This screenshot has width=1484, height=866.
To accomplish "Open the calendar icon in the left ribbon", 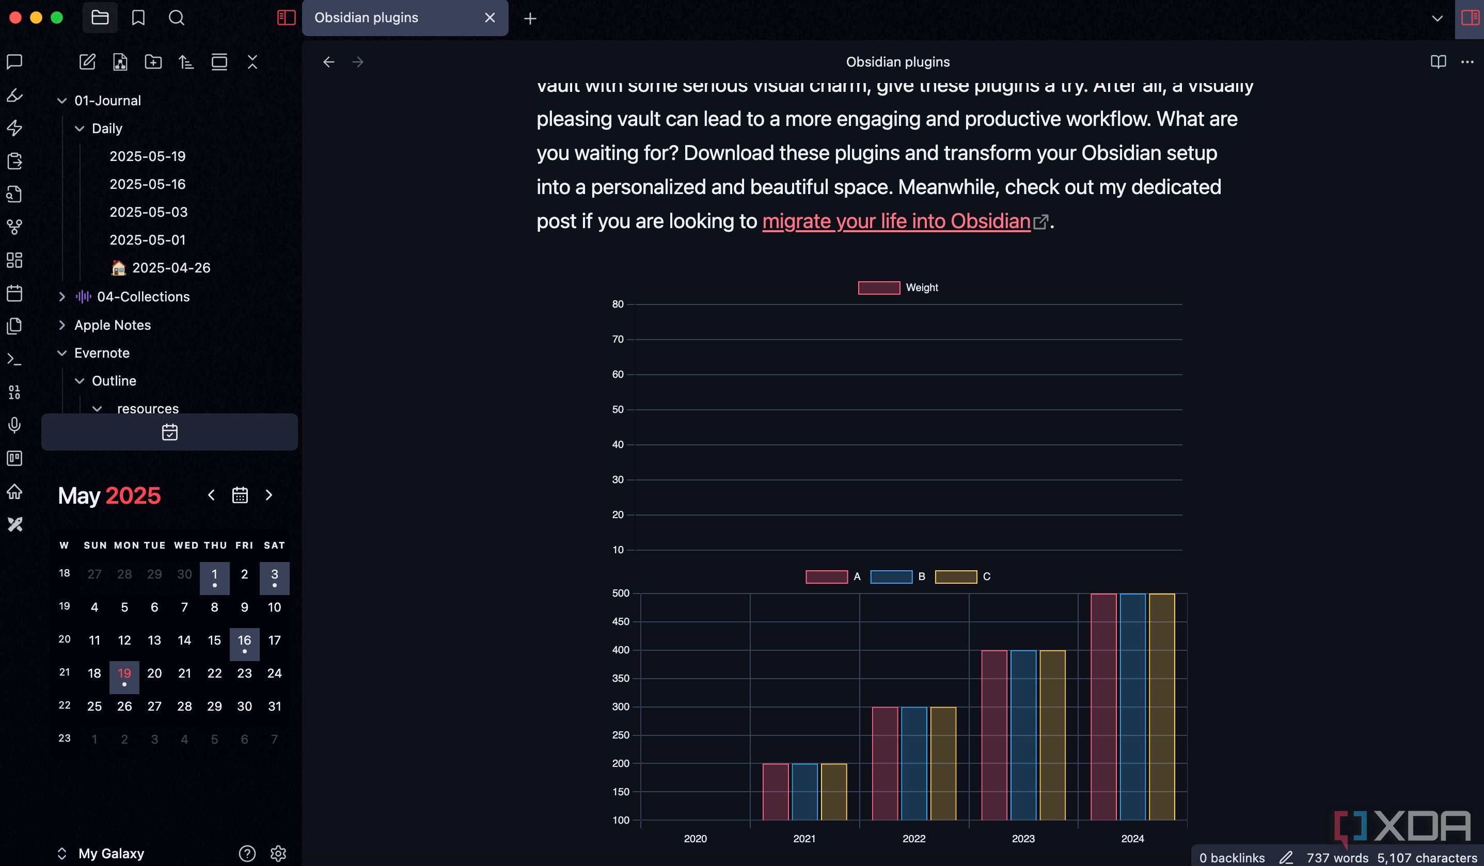I will 14,293.
